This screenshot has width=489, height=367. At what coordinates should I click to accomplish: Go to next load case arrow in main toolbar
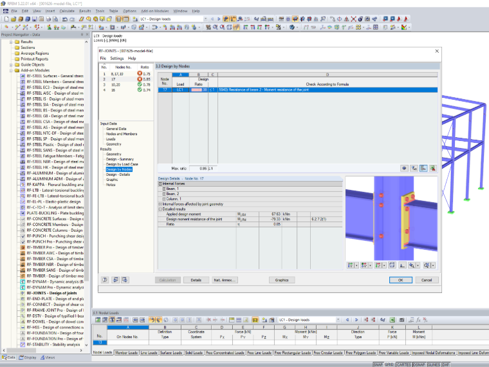(x=219, y=19)
